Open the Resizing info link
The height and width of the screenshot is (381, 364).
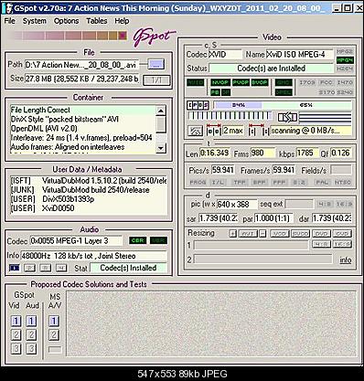point(345,260)
